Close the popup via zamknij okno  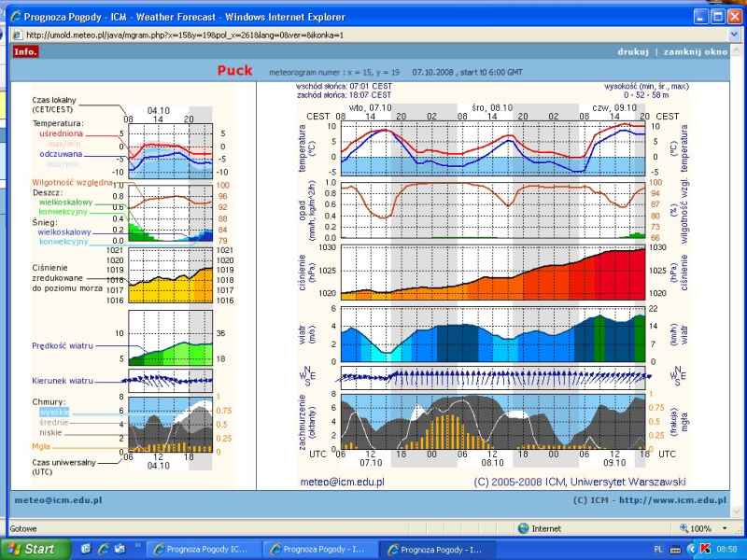point(695,52)
